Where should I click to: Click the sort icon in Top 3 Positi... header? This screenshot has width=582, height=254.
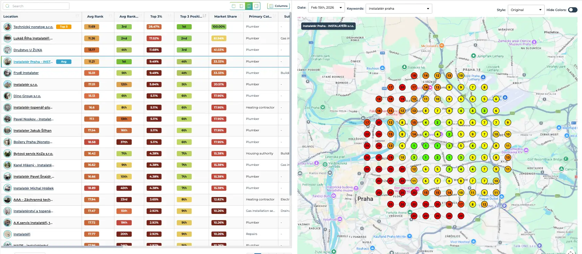[205, 16]
